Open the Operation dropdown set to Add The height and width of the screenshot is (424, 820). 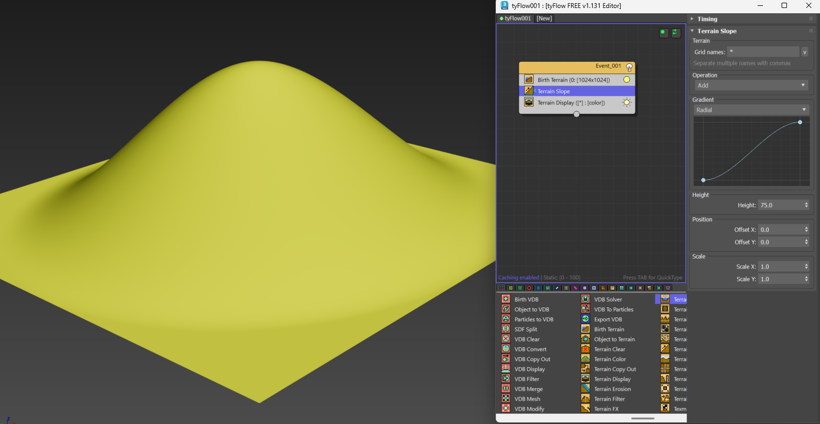click(751, 85)
